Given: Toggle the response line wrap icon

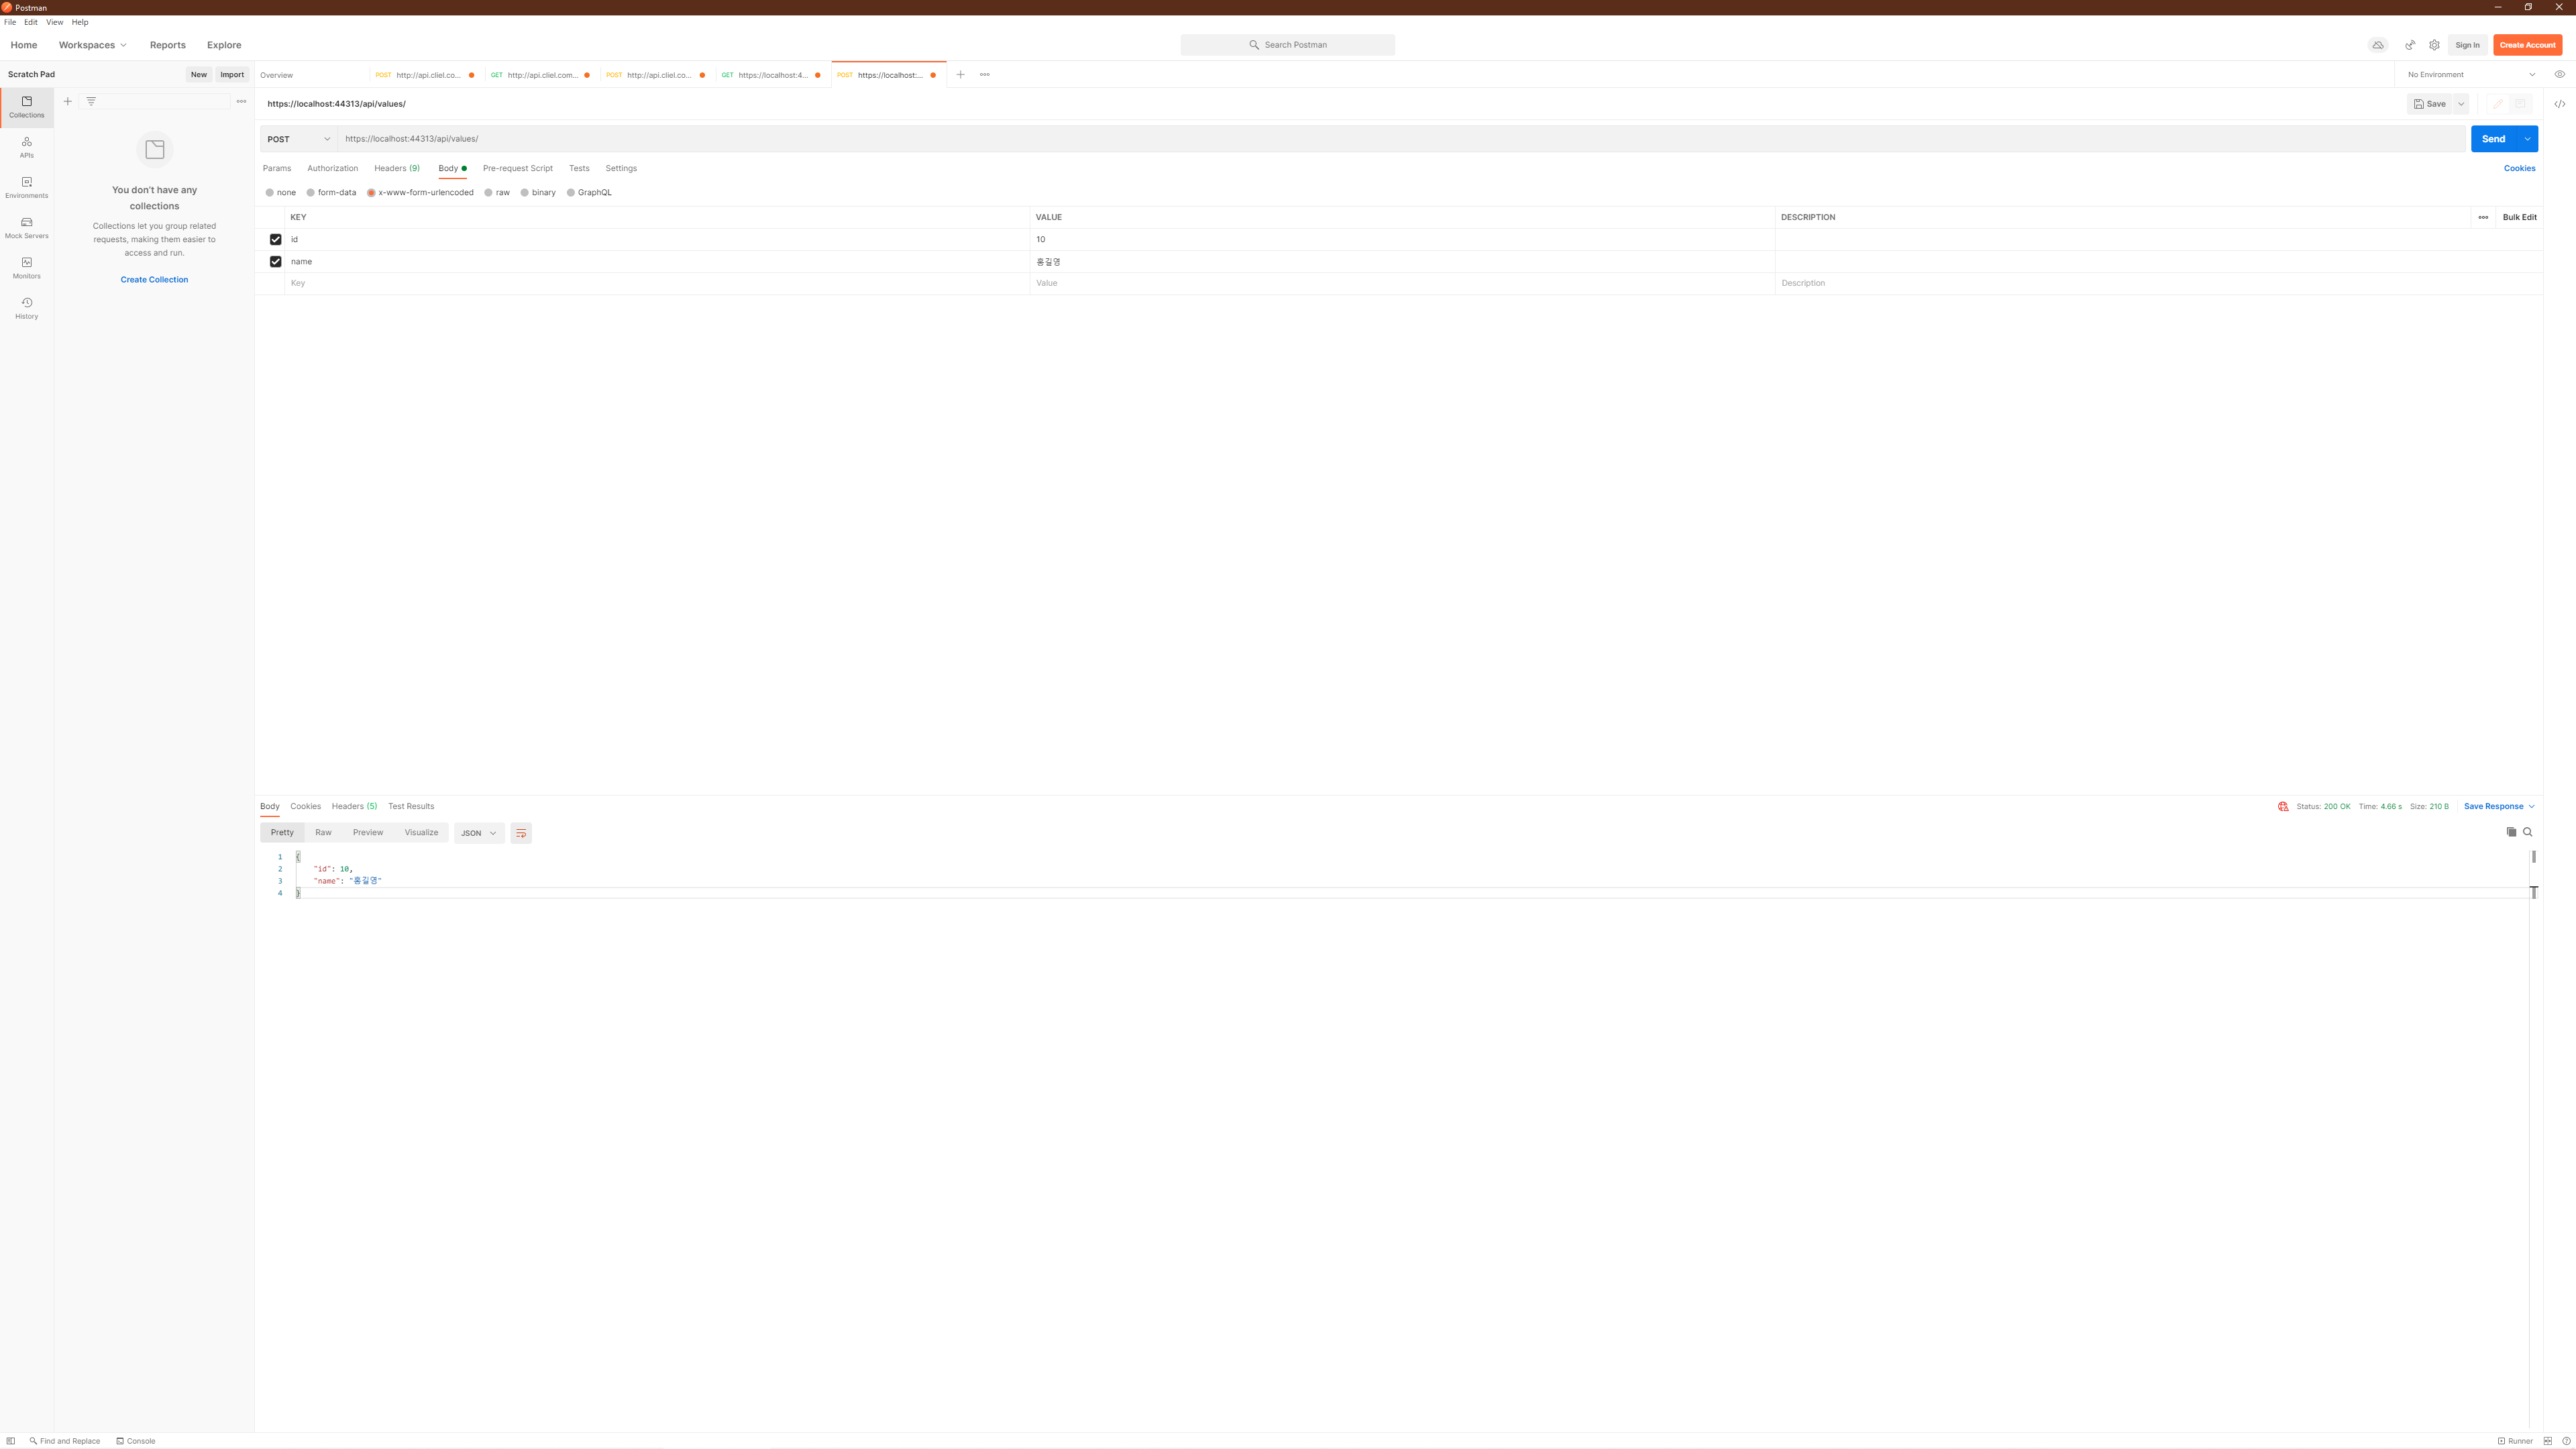Looking at the screenshot, I should tap(521, 833).
